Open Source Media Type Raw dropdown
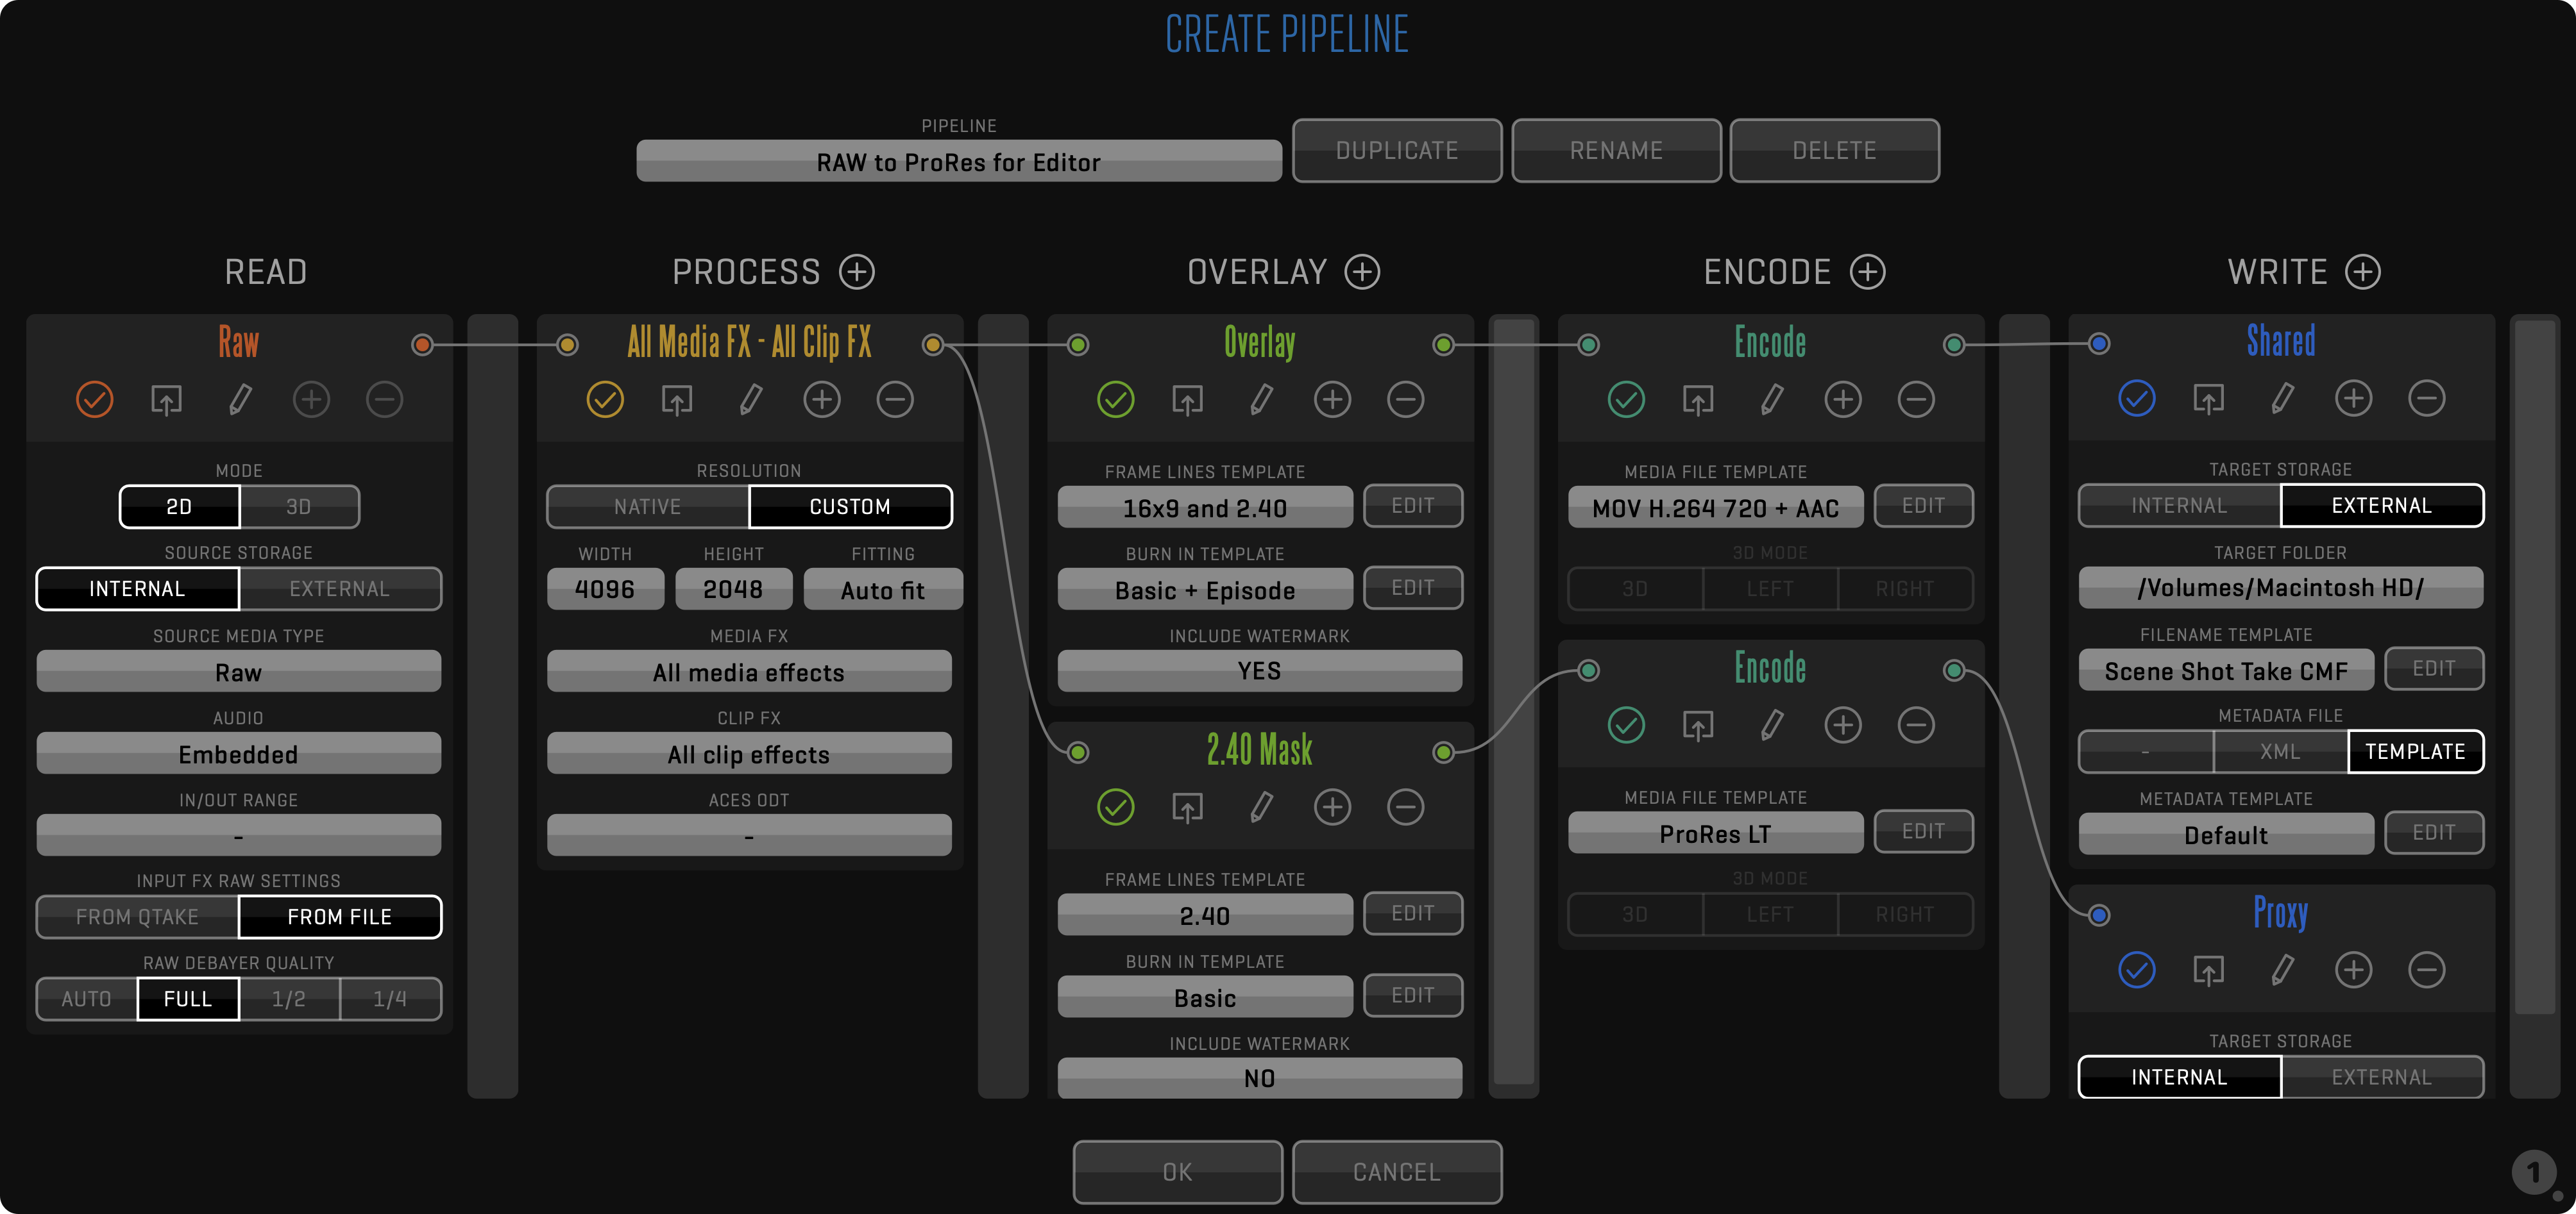Screen dimensions: 2576x1214 (x=238, y=672)
